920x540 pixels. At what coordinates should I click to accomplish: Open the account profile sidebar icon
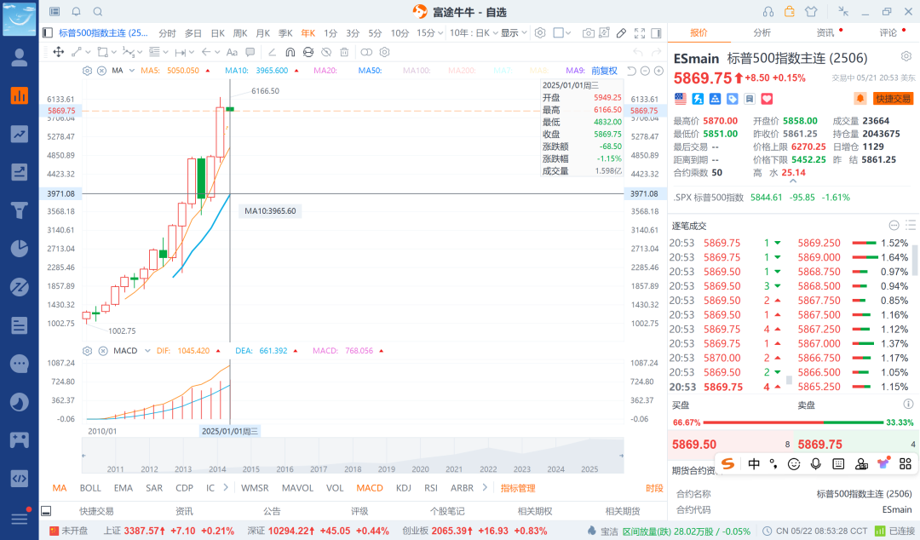tap(20, 58)
